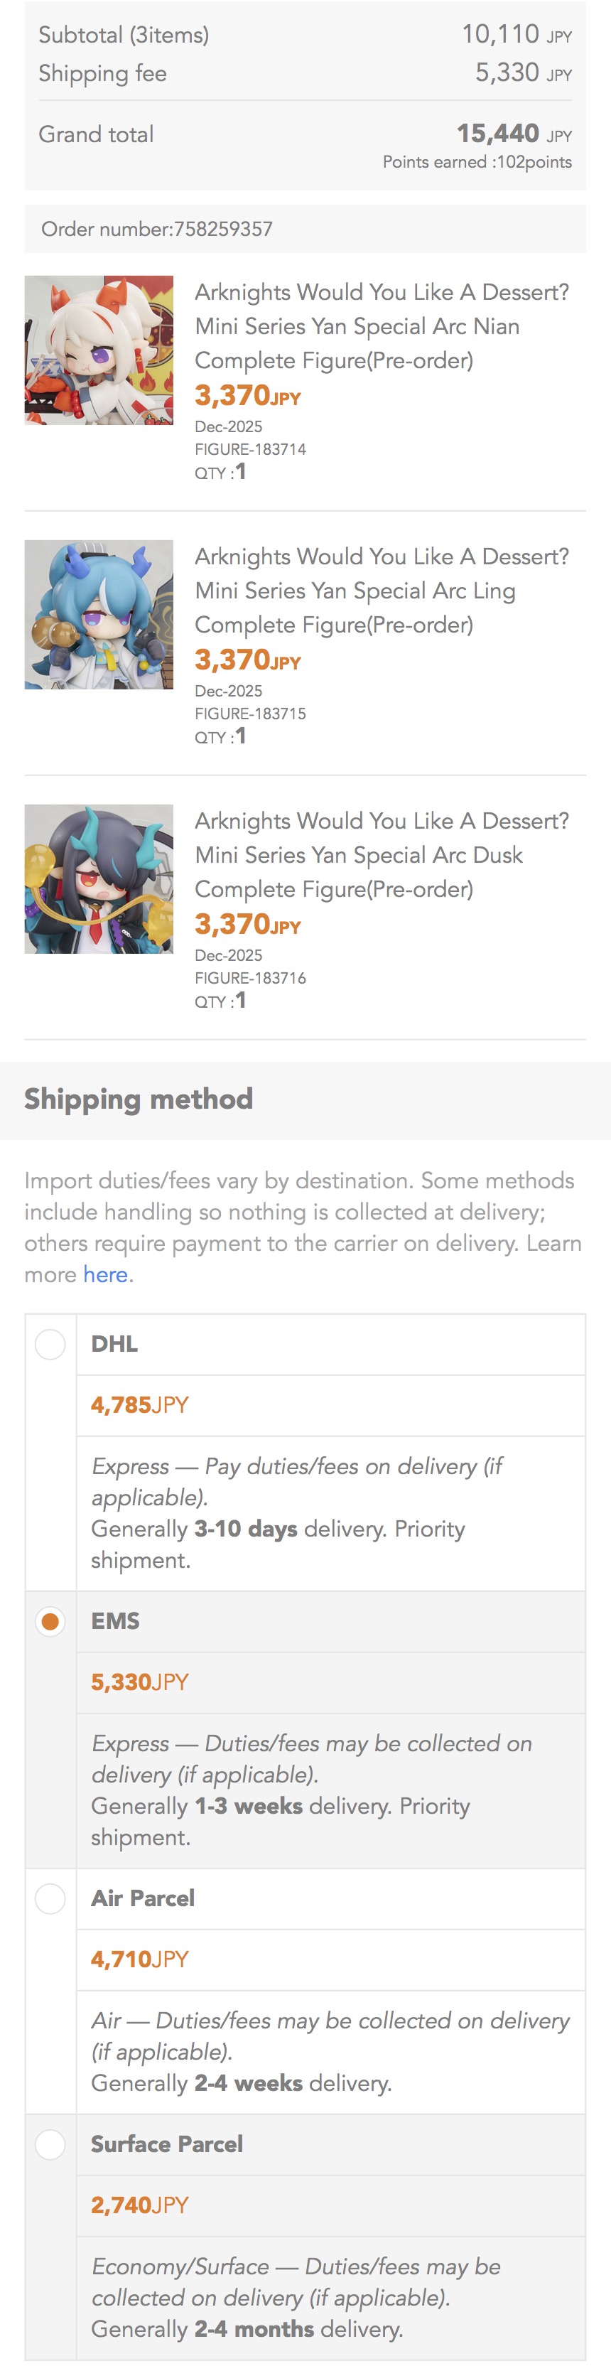Choose the Surface Parcel radio button
611x2366 pixels.
[50, 2145]
